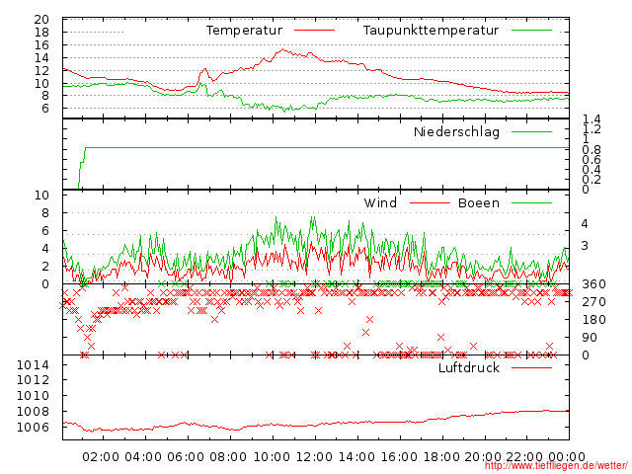Click the 06:00 time axis label

[186, 456]
